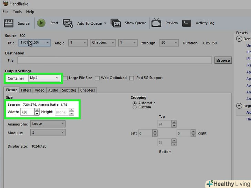Increase Height with the up arrow
Image resolution: width=251 pixels, height=188 pixels.
72,110
